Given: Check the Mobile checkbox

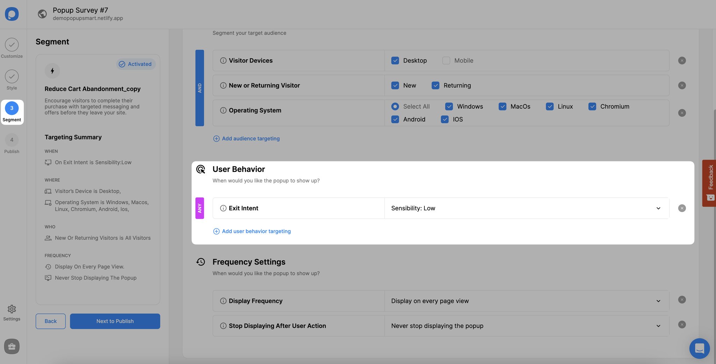Looking at the screenshot, I should [446, 60].
